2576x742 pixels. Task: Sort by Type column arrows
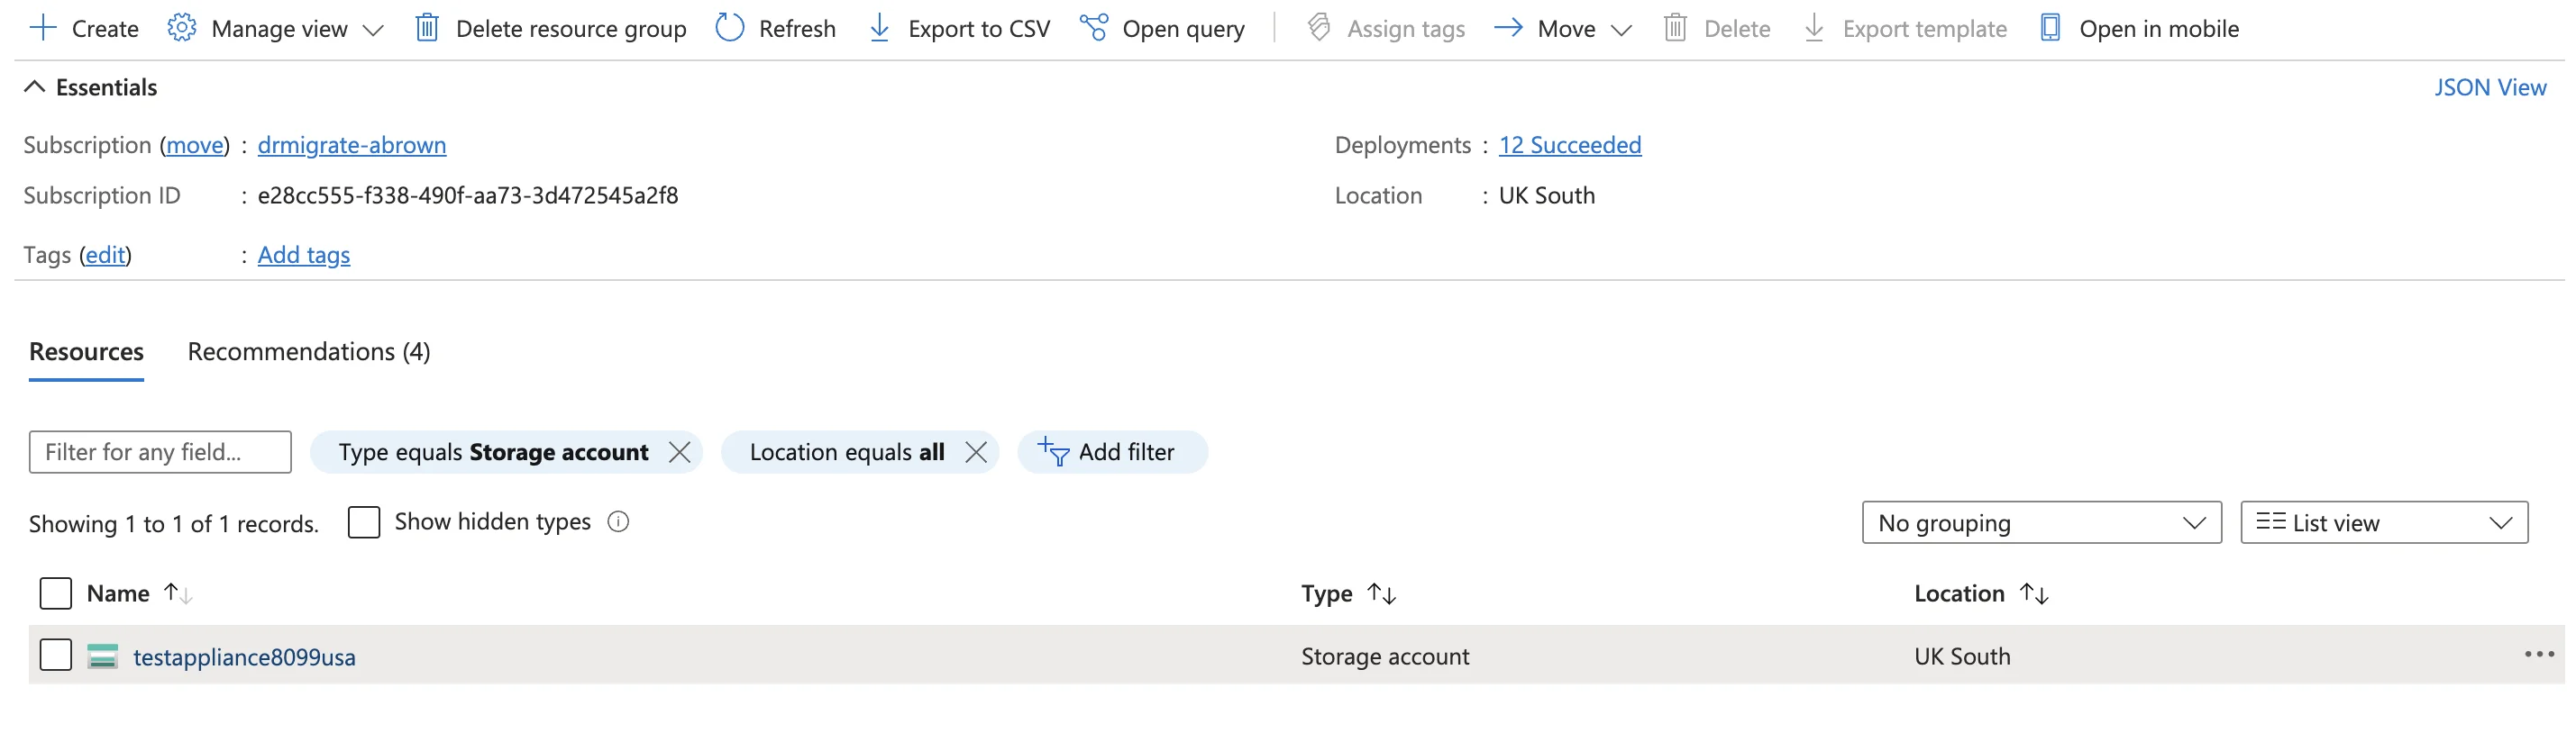1381,594
